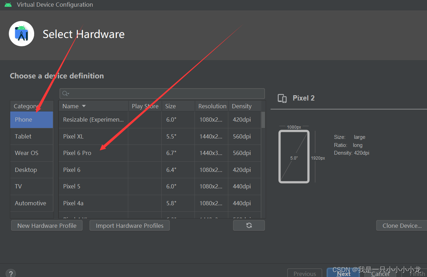The width and height of the screenshot is (427, 277).
Task: Click the phone preview outline thumbnail
Action: pos(294,156)
